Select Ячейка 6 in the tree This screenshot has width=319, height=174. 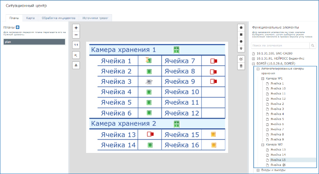tap(277, 124)
